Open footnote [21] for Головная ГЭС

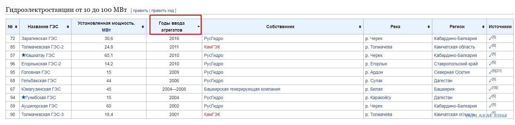pyautogui.click(x=499, y=71)
